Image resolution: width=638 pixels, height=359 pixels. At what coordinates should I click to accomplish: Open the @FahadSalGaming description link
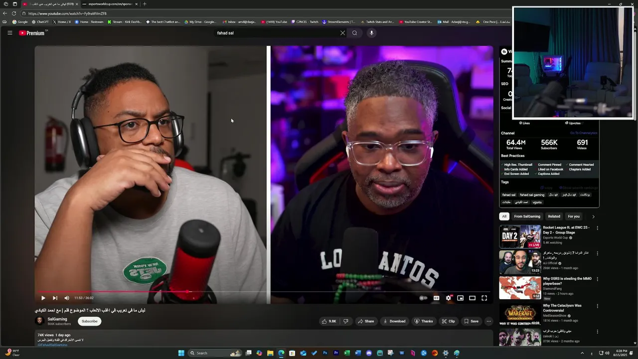click(x=52, y=345)
